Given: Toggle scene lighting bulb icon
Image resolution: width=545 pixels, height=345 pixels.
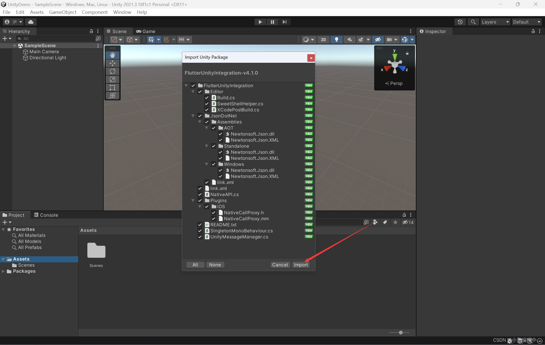Looking at the screenshot, I should pyautogui.click(x=336, y=40).
